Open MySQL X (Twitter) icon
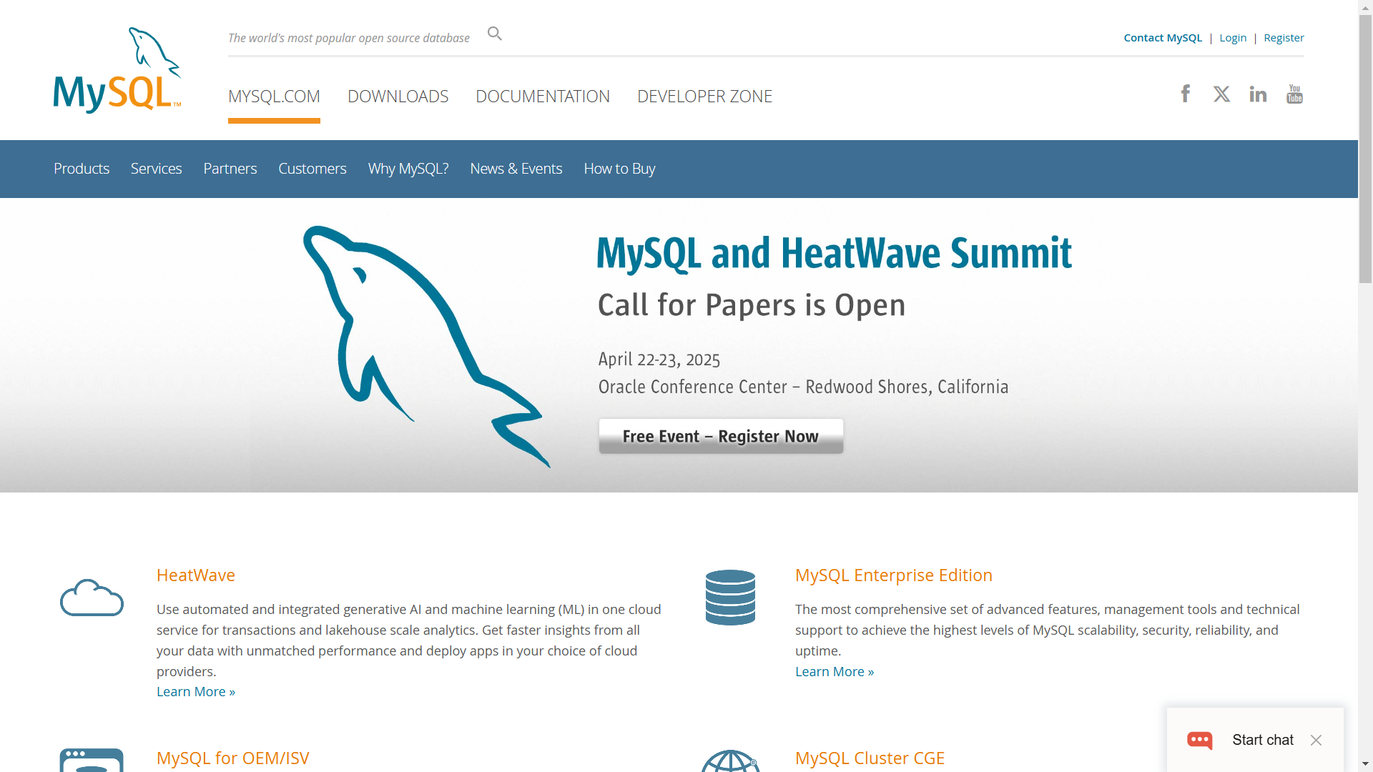This screenshot has height=772, width=1373. tap(1221, 94)
